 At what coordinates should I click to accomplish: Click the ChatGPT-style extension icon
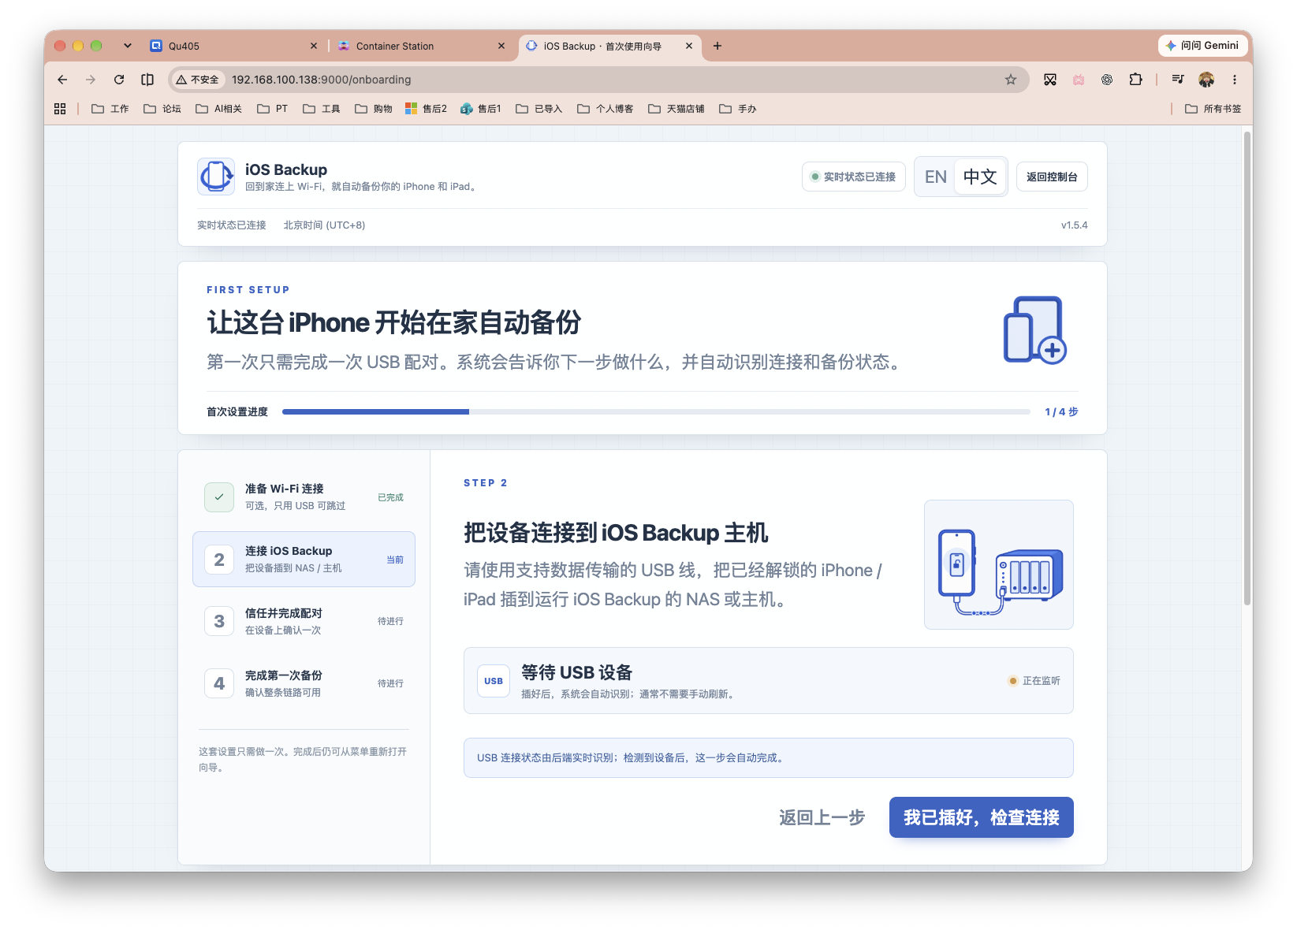(x=1107, y=80)
